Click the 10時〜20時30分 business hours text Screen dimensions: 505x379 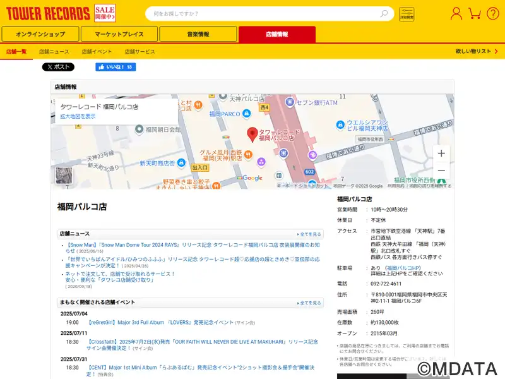click(x=389, y=210)
